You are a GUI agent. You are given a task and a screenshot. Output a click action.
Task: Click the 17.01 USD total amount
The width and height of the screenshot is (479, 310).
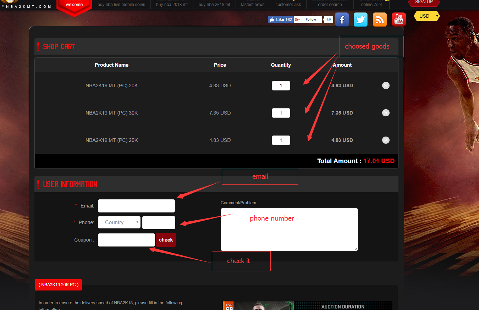click(379, 161)
